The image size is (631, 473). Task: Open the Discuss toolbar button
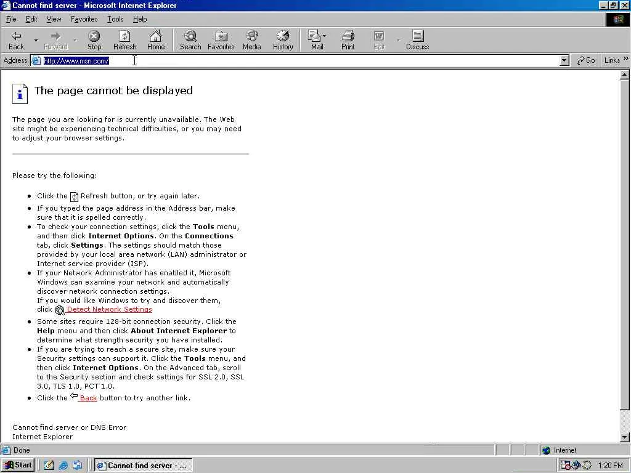pos(417,40)
